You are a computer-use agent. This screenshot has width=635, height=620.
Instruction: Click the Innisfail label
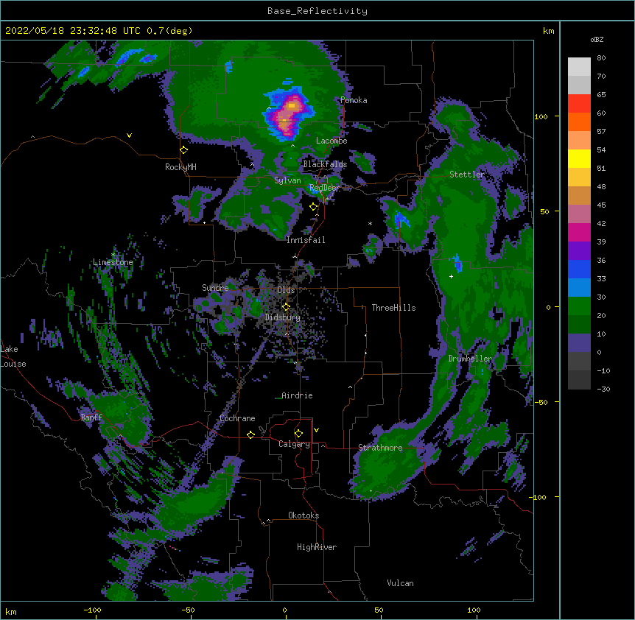(x=306, y=240)
